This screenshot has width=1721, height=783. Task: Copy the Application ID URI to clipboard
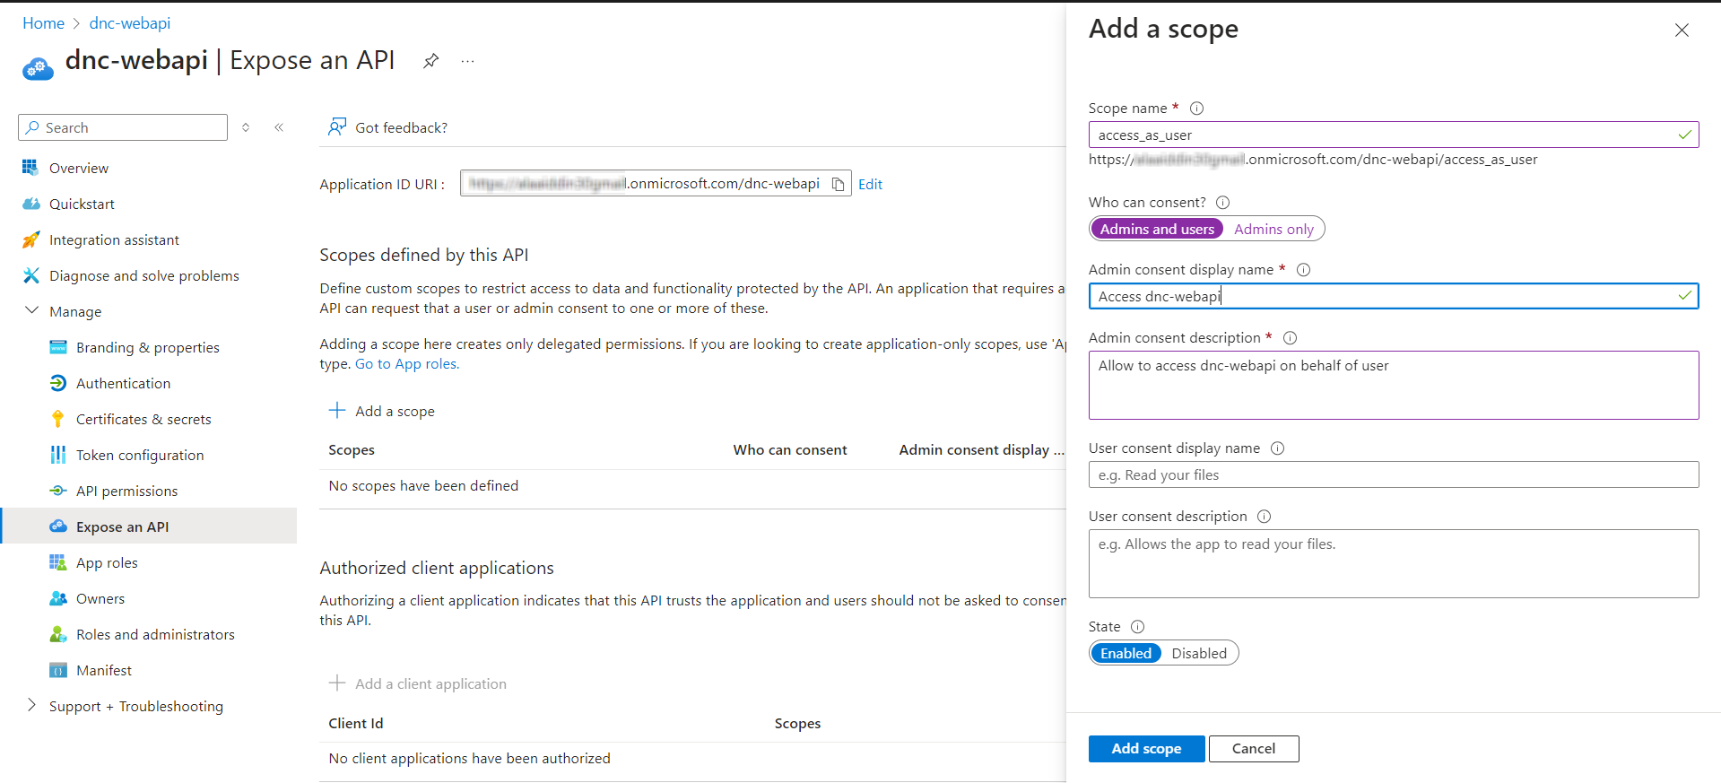[838, 184]
